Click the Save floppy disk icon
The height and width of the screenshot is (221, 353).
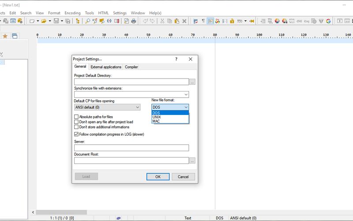click(56, 21)
